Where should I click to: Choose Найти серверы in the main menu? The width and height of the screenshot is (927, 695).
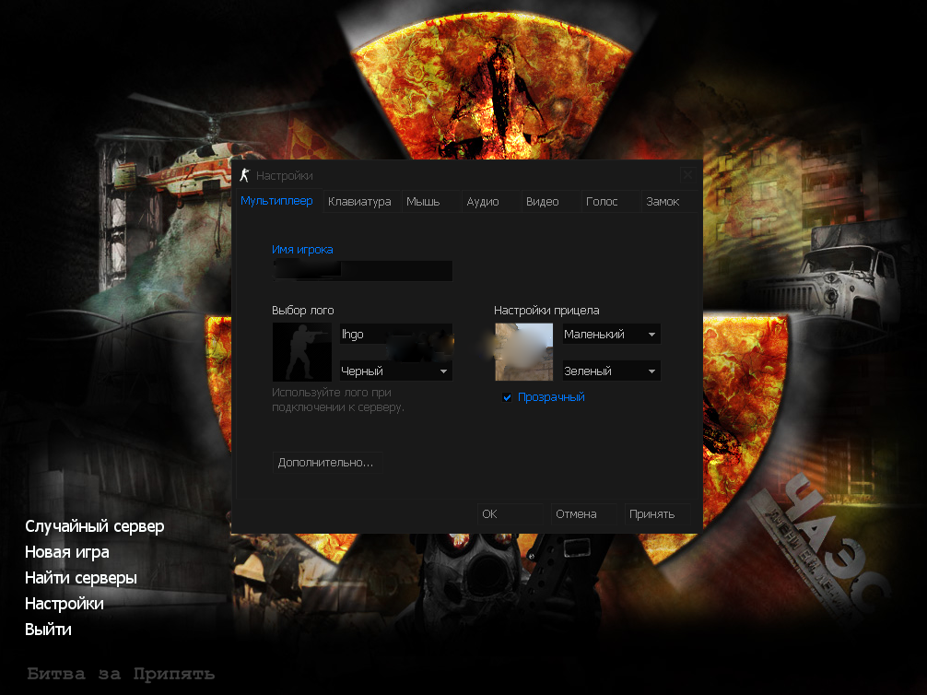click(81, 578)
